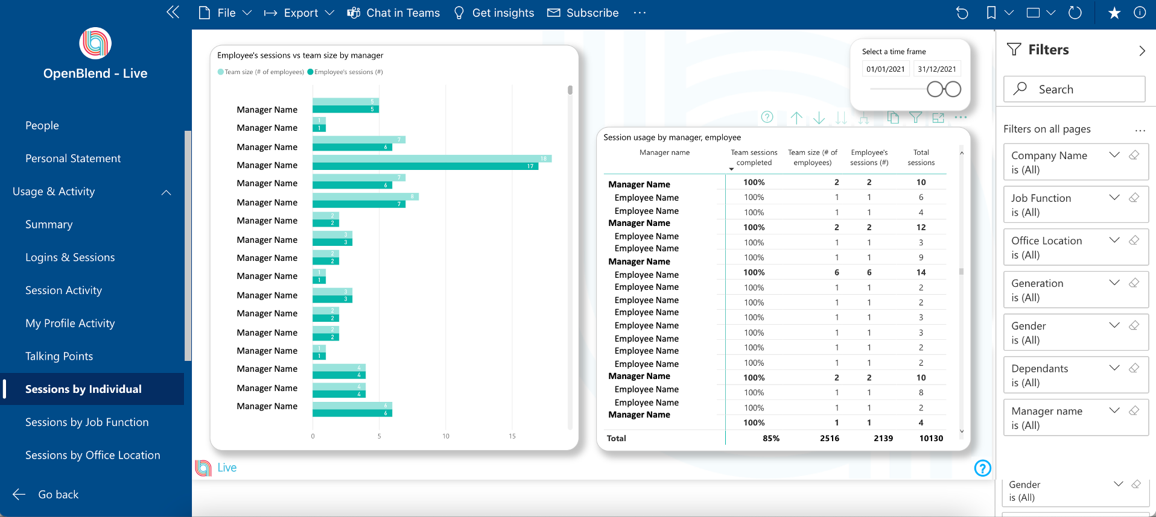
Task: Collapse the Usage & Activity section
Action: pos(167,192)
